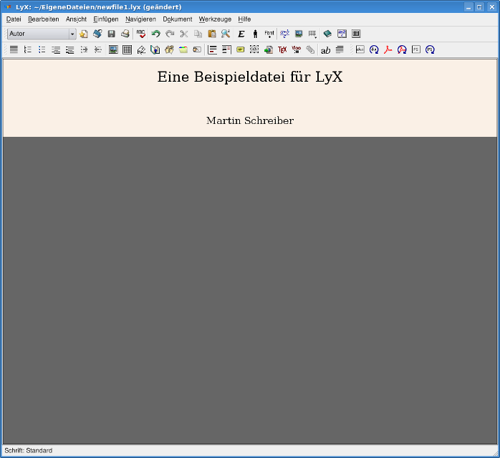Click the clipboard paste icon
Image resolution: width=500 pixels, height=458 pixels.
click(x=212, y=34)
